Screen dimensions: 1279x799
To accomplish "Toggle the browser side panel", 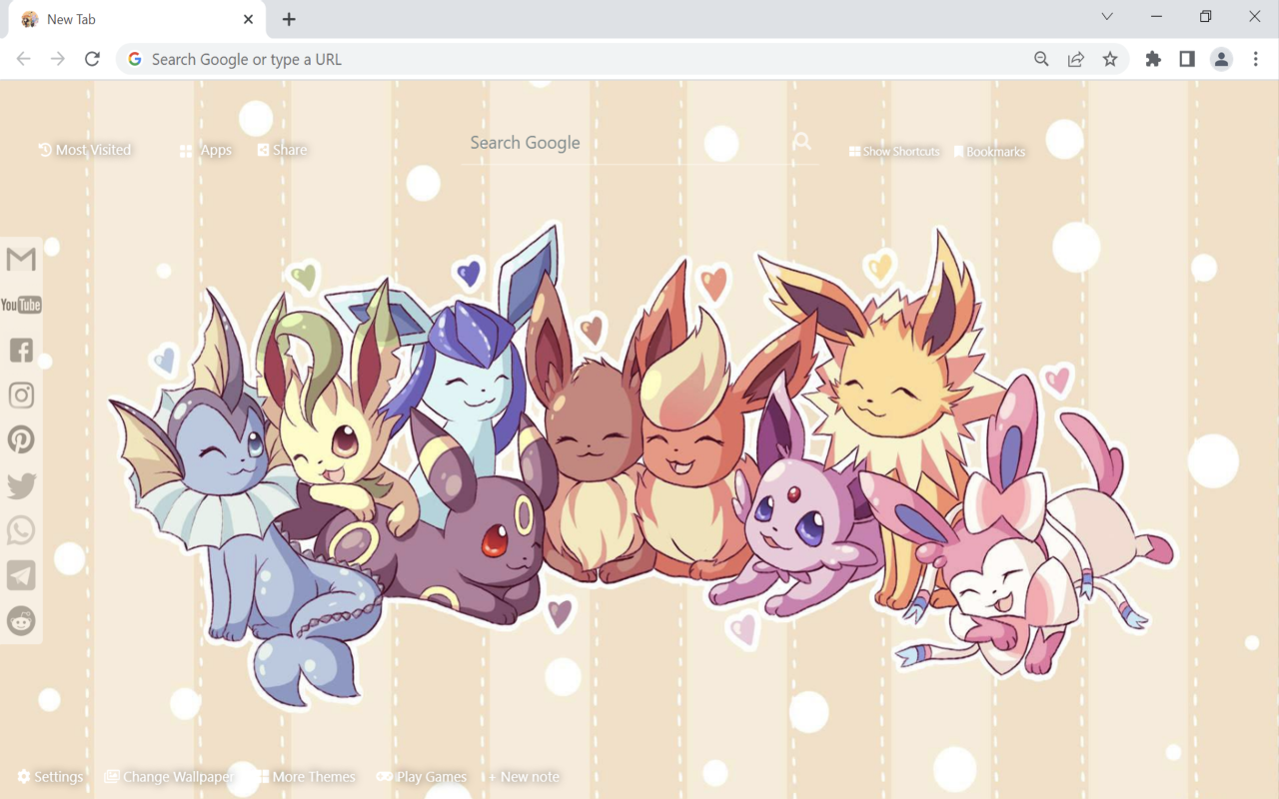I will pos(1187,59).
